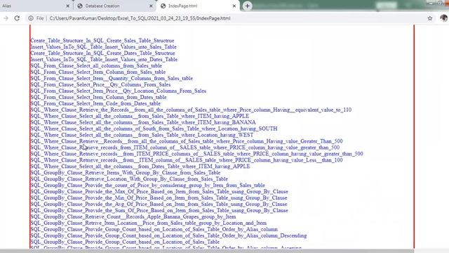This screenshot has width=449, height=253.
Task: Open Insert_Values_into_Dates_Table link
Action: tap(104, 59)
